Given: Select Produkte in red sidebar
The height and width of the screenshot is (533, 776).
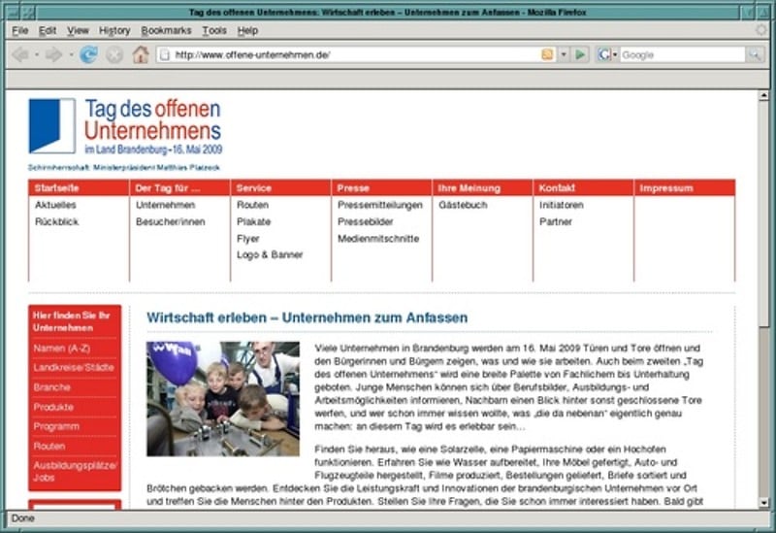Looking at the screenshot, I should (x=53, y=407).
